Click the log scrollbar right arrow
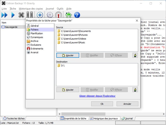166x125 pixels. [164, 114]
